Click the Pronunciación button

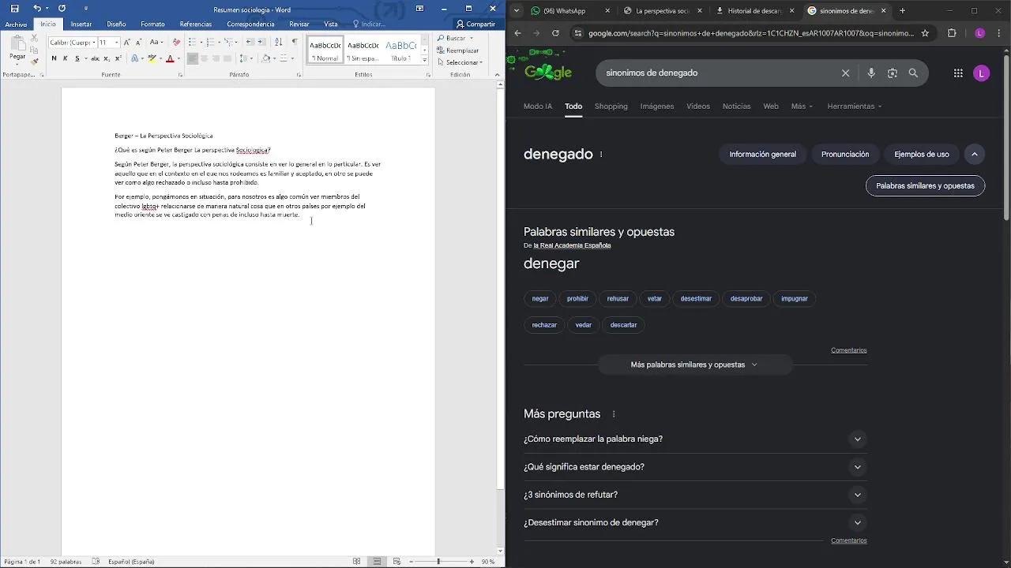(x=845, y=155)
